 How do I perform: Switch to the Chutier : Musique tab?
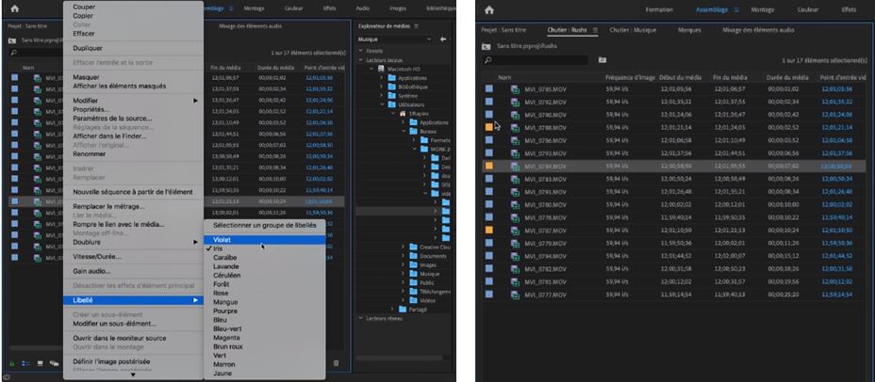point(633,30)
